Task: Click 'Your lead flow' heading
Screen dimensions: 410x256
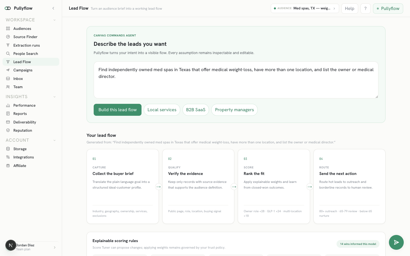Action: click(x=101, y=135)
